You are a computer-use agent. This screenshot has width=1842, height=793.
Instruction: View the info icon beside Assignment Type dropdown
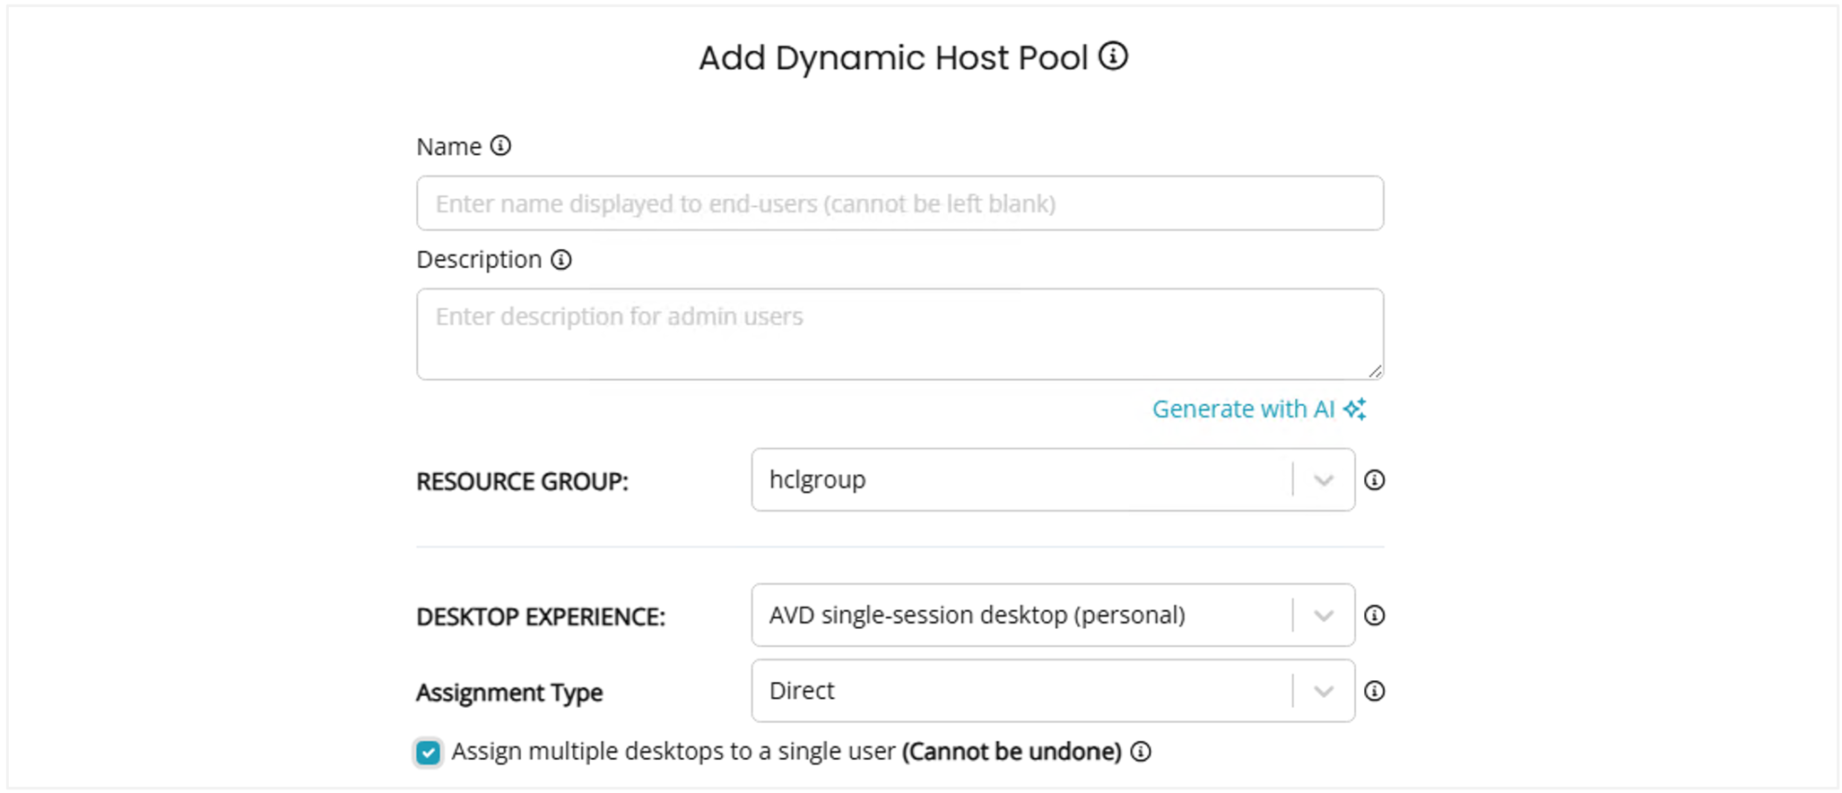(x=1374, y=691)
